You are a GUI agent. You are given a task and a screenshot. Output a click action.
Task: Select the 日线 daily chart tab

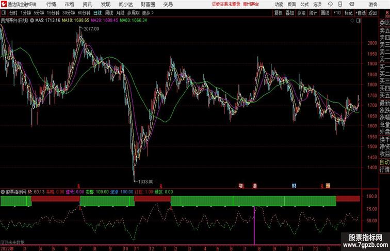click(x=98, y=13)
